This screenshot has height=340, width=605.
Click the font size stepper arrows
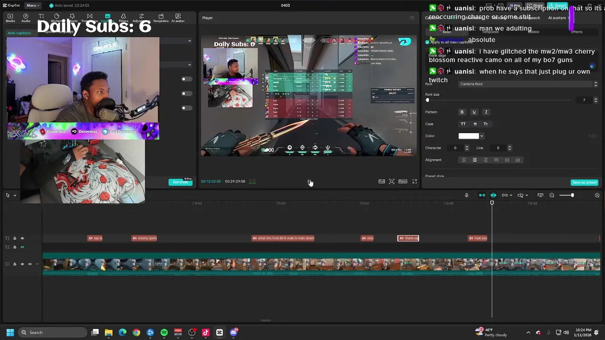596,100
